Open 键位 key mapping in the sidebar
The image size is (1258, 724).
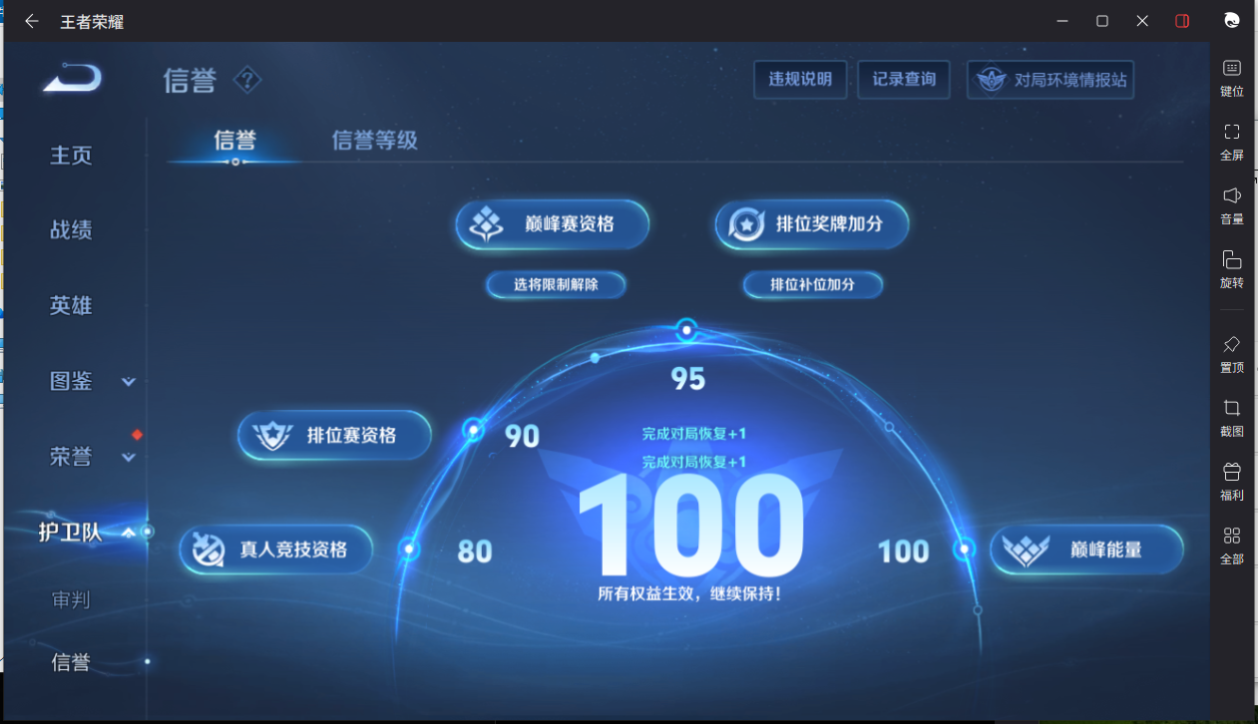click(x=1232, y=77)
